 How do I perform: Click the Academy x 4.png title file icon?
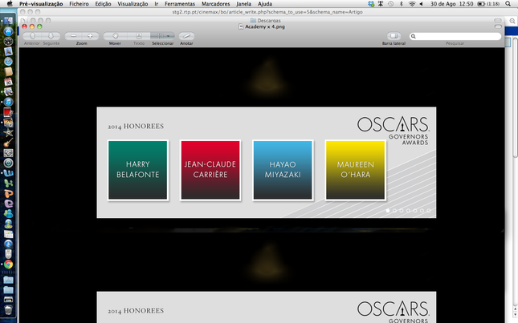pyautogui.click(x=241, y=26)
